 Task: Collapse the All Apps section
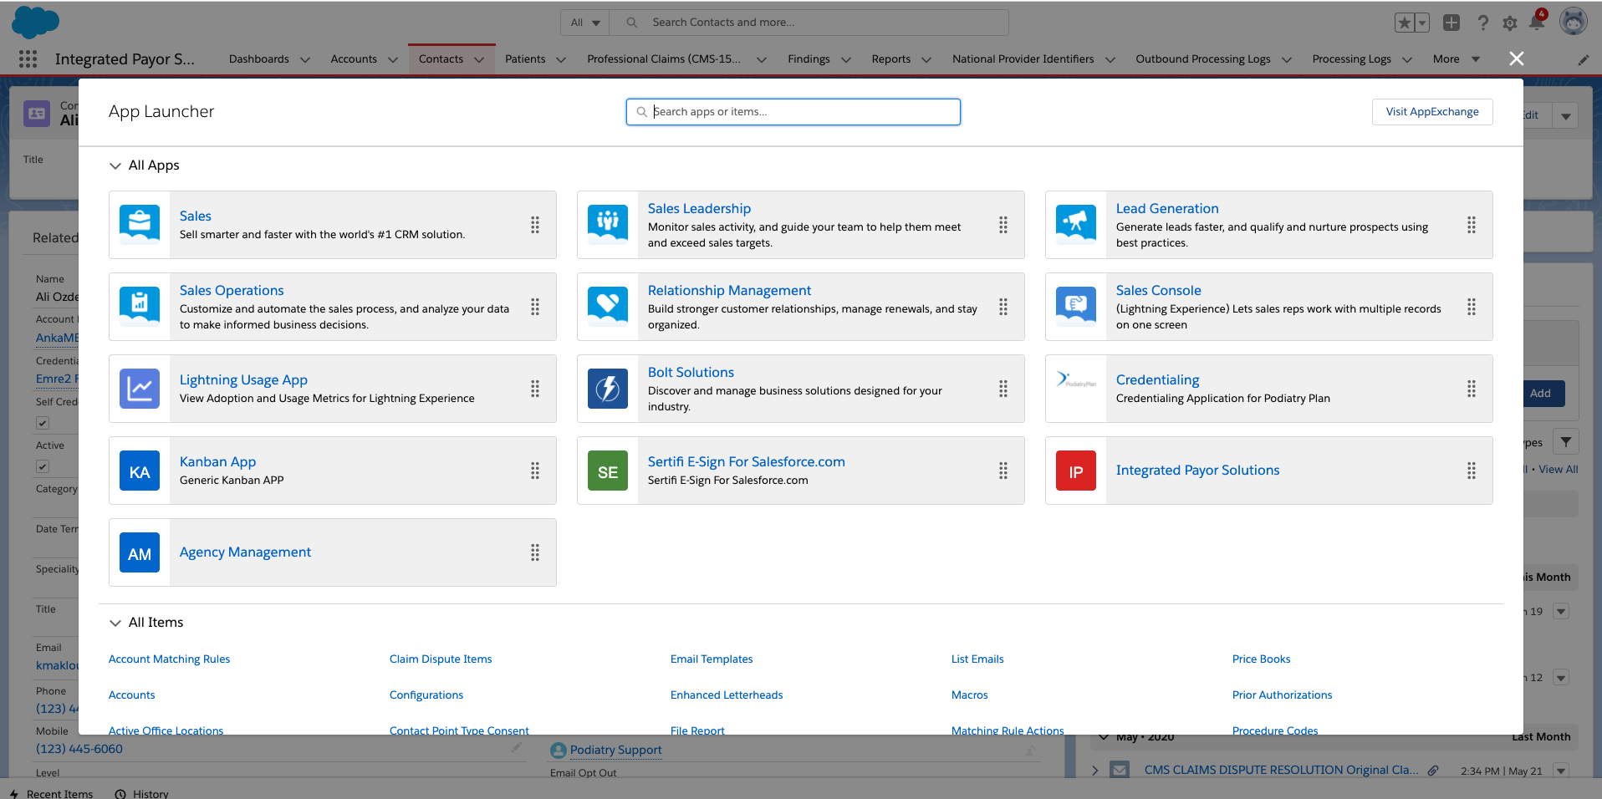115,165
